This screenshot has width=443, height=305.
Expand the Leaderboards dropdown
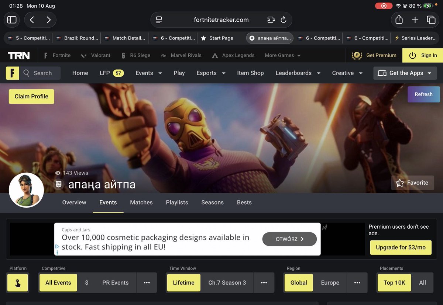298,73
